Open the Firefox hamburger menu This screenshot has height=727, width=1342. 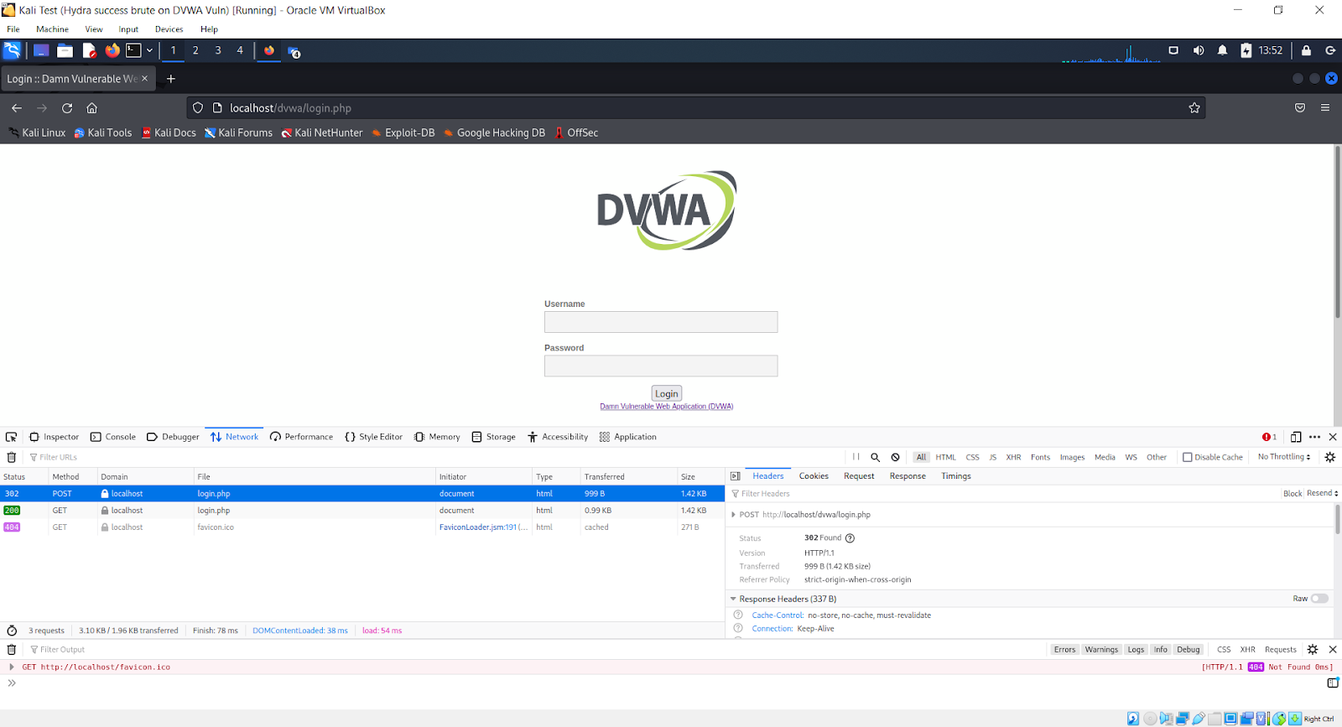tap(1325, 107)
